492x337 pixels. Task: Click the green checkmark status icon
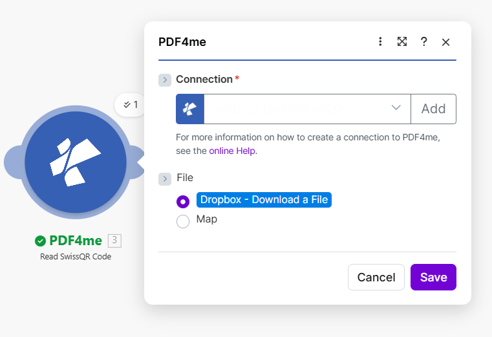[40, 241]
